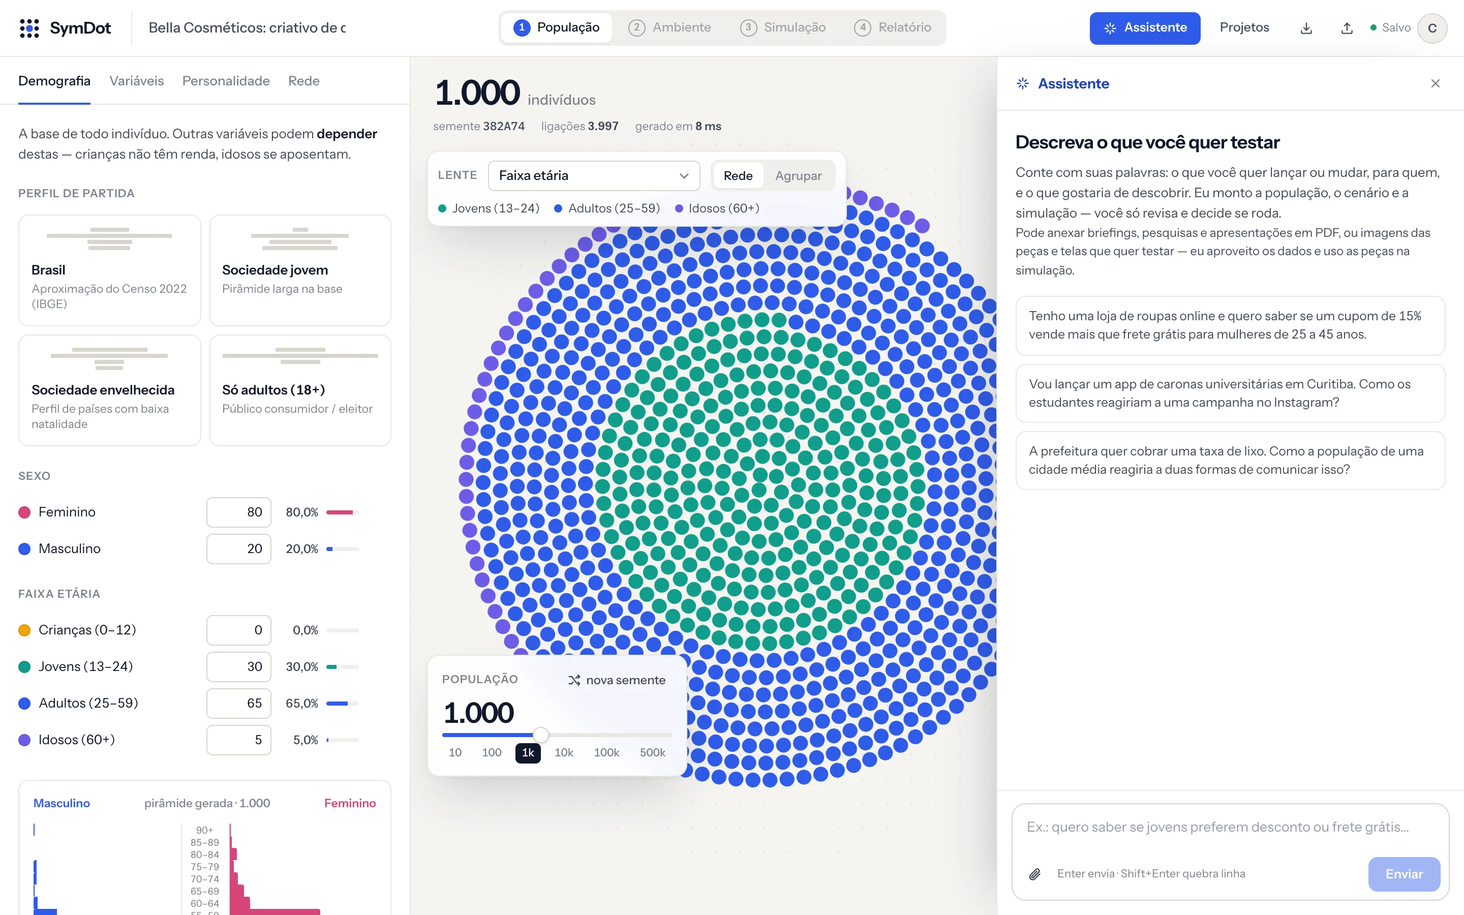
Task: Click the paperclip attach icon
Action: tap(1034, 874)
